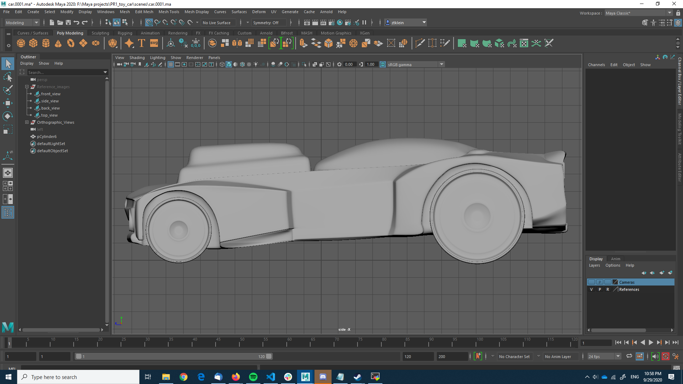Open the Mesh Tools menu
This screenshot has height=384, width=683.
pos(169,12)
